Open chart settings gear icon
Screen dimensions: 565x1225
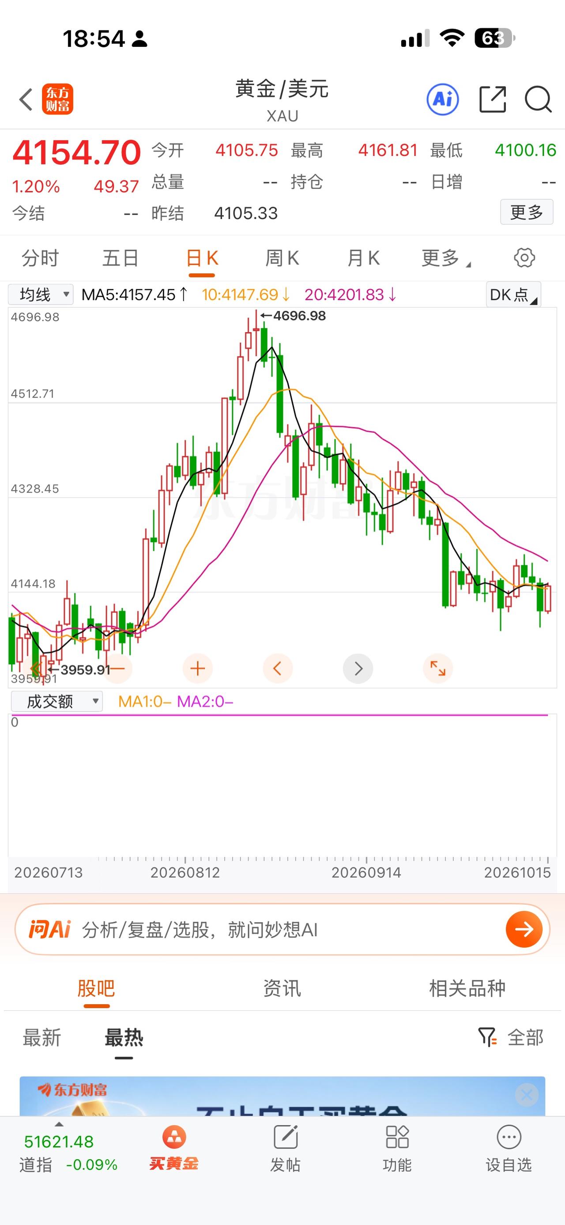[x=524, y=258]
